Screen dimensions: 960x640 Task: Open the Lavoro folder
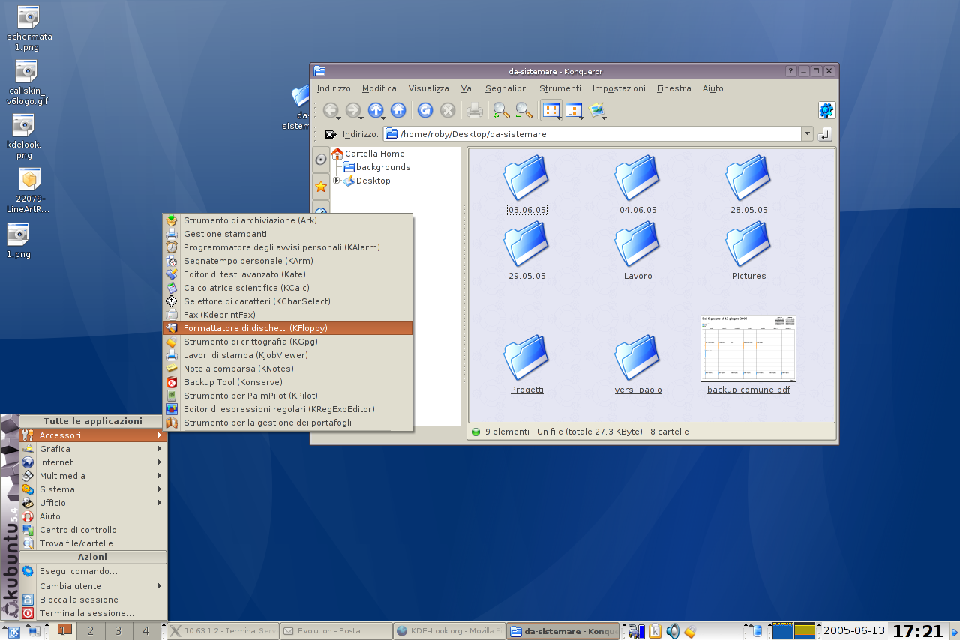coord(637,250)
